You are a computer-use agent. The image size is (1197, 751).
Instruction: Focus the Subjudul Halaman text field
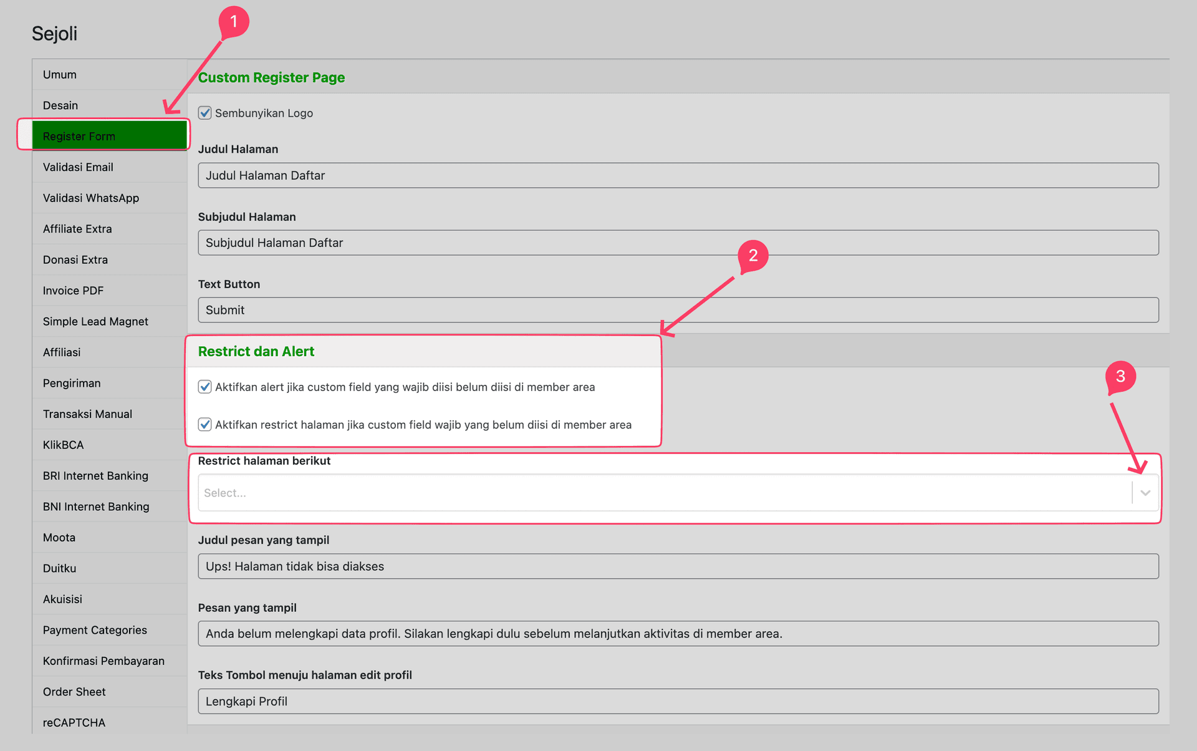(678, 243)
